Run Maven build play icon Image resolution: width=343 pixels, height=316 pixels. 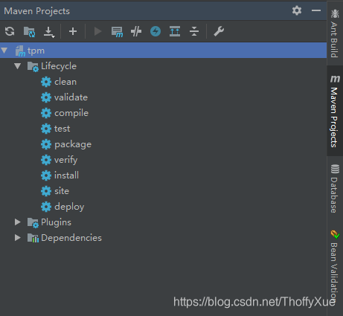97,31
